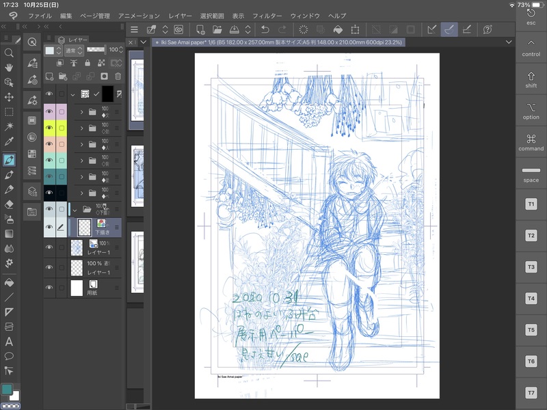
Task: Open the 通常 blending mode dropdown
Action: pyautogui.click(x=74, y=51)
